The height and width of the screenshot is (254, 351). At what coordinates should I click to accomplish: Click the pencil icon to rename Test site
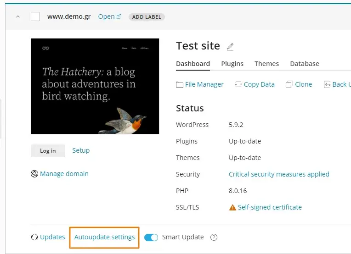230,47
